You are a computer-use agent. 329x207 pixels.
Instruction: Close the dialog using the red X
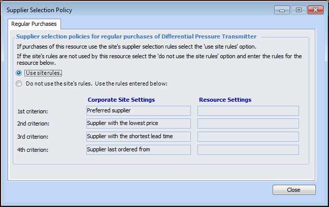[315, 10]
